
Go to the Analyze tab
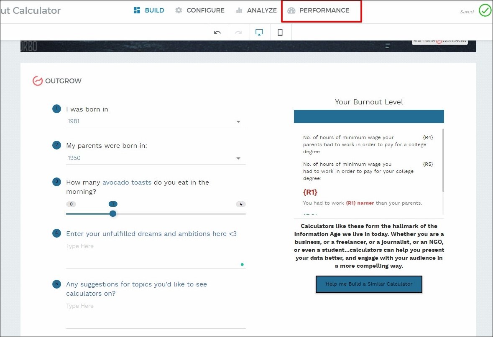click(256, 10)
